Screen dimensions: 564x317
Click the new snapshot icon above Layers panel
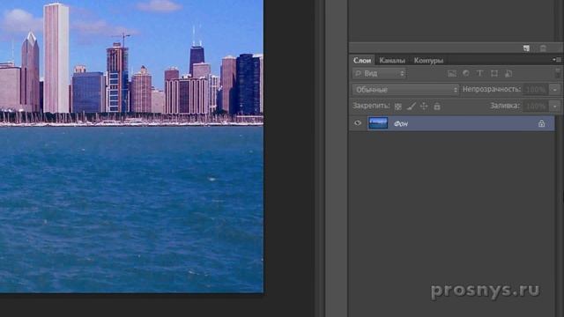[x=526, y=48]
